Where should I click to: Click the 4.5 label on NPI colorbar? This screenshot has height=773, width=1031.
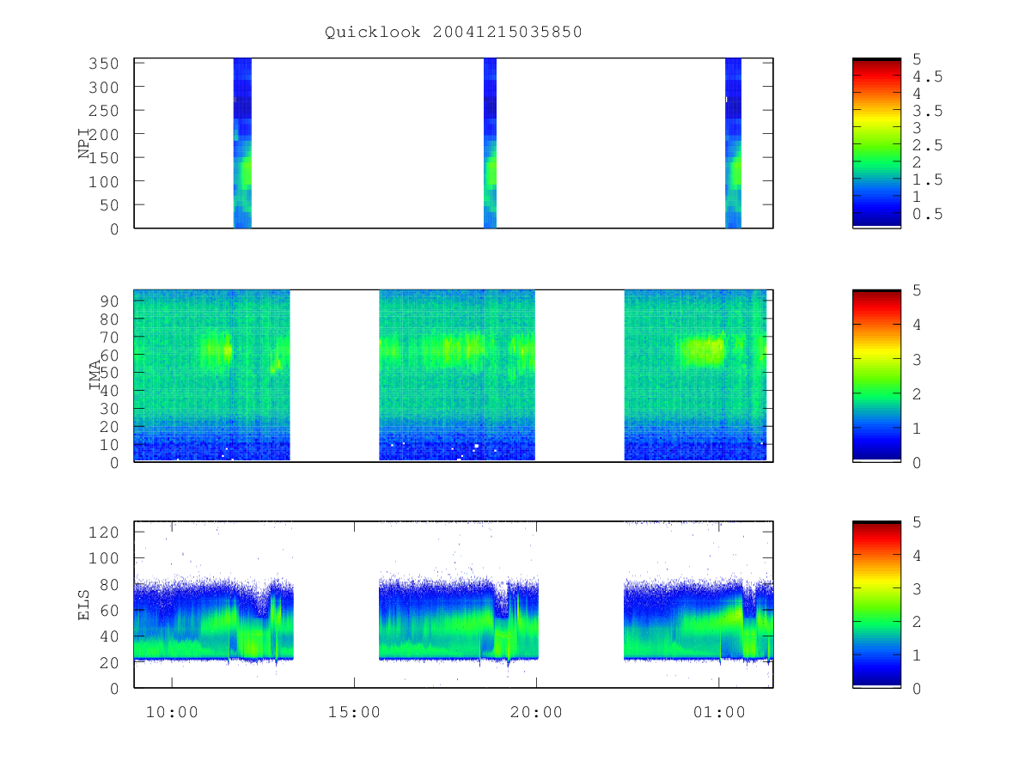coord(927,76)
